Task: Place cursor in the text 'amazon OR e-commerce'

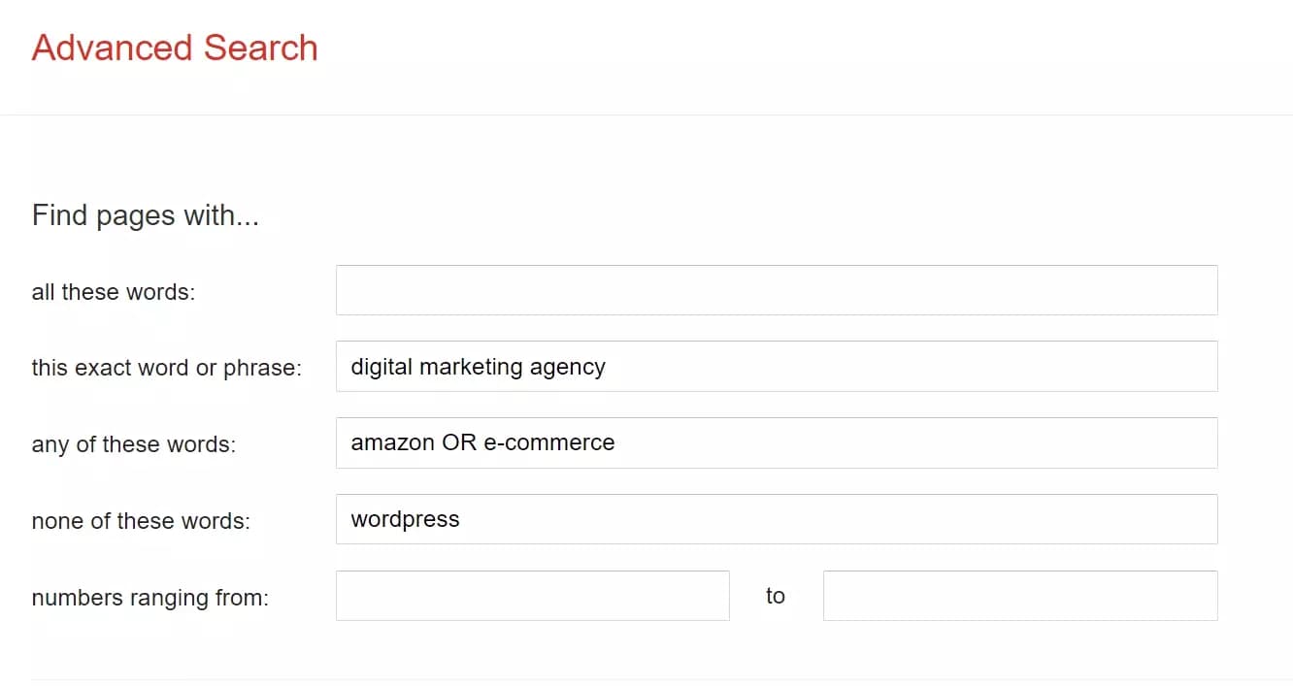Action: pyautogui.click(x=482, y=442)
